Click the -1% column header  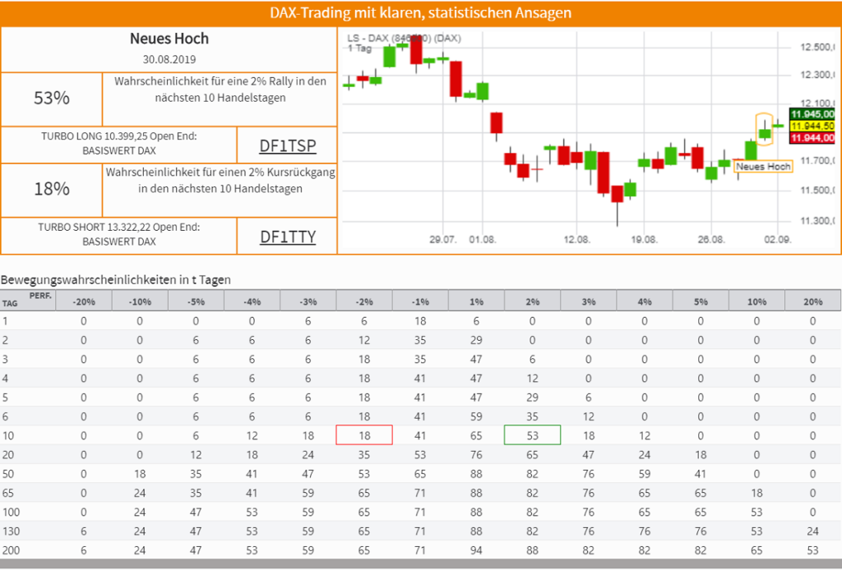click(420, 301)
